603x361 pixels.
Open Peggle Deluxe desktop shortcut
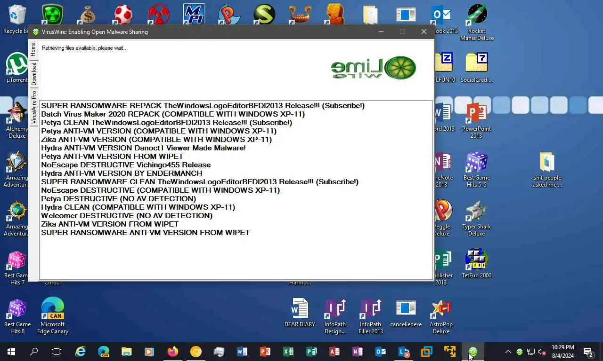[442, 218]
